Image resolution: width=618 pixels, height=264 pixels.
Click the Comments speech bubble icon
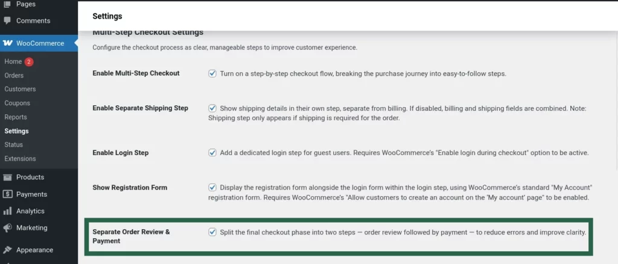point(7,20)
